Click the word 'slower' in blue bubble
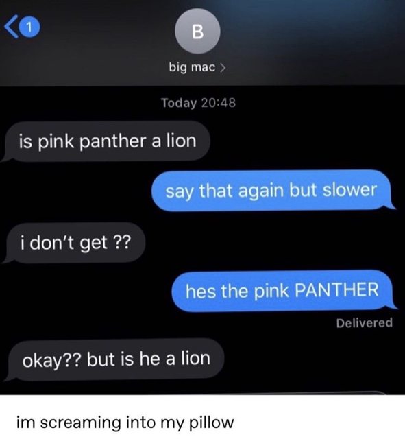Image resolution: width=405 pixels, height=439 pixels. pyautogui.click(x=349, y=190)
